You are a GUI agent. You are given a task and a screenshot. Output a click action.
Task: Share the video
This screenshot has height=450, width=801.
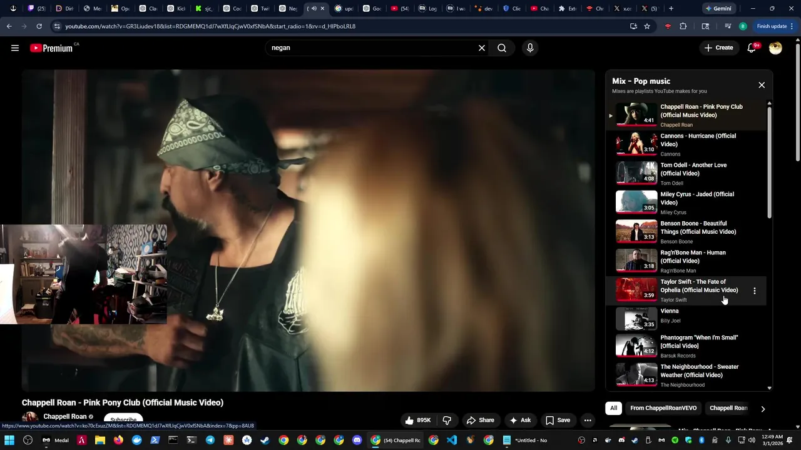pos(480,420)
